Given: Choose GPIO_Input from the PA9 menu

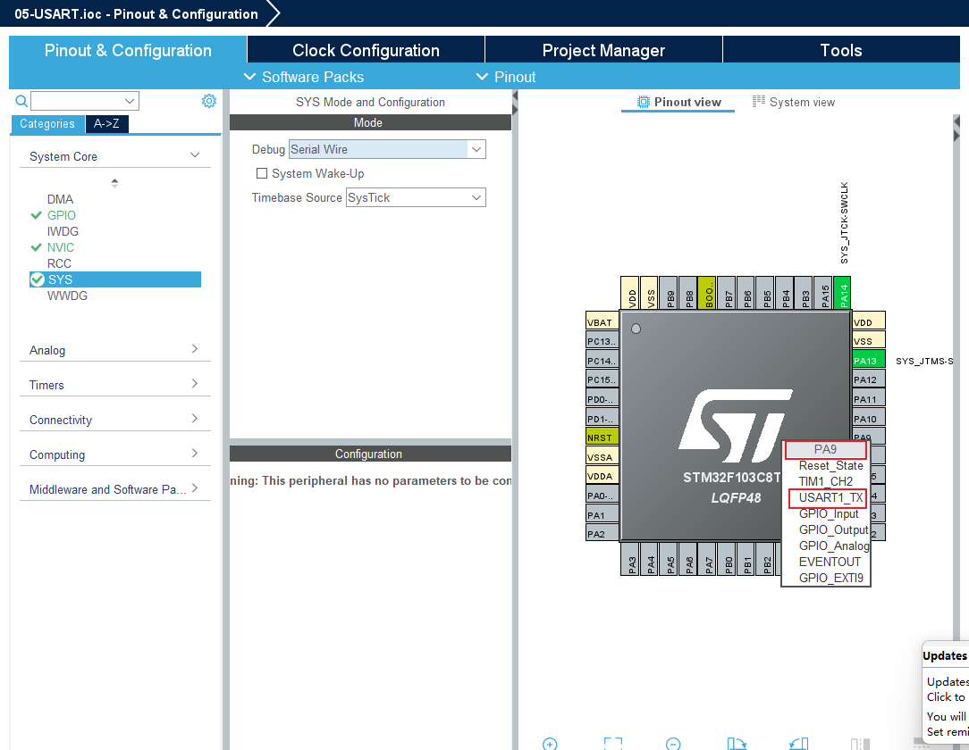Looking at the screenshot, I should click(x=828, y=513).
